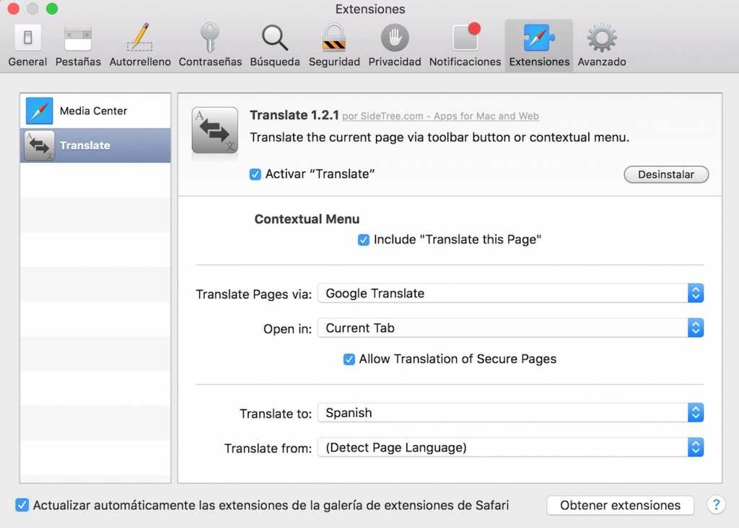739x528 pixels.
Task: Switch to the Avanzado tab label
Action: pyautogui.click(x=602, y=62)
